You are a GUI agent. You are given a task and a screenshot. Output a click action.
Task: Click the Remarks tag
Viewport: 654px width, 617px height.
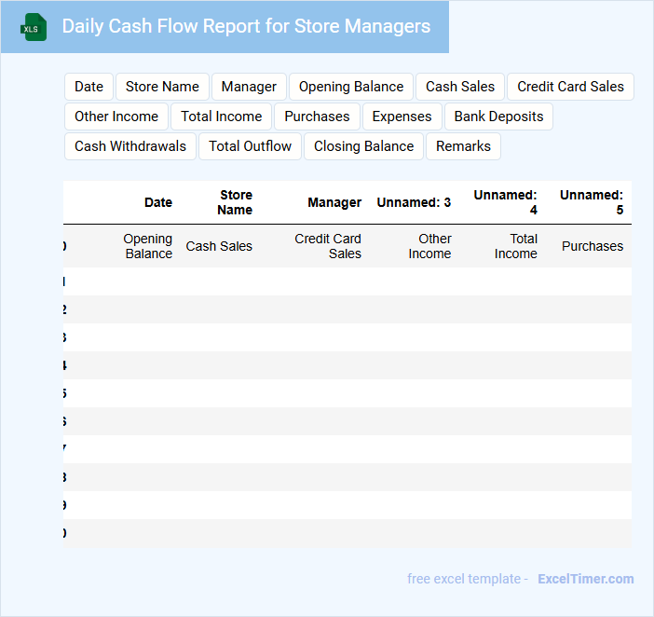click(x=463, y=146)
